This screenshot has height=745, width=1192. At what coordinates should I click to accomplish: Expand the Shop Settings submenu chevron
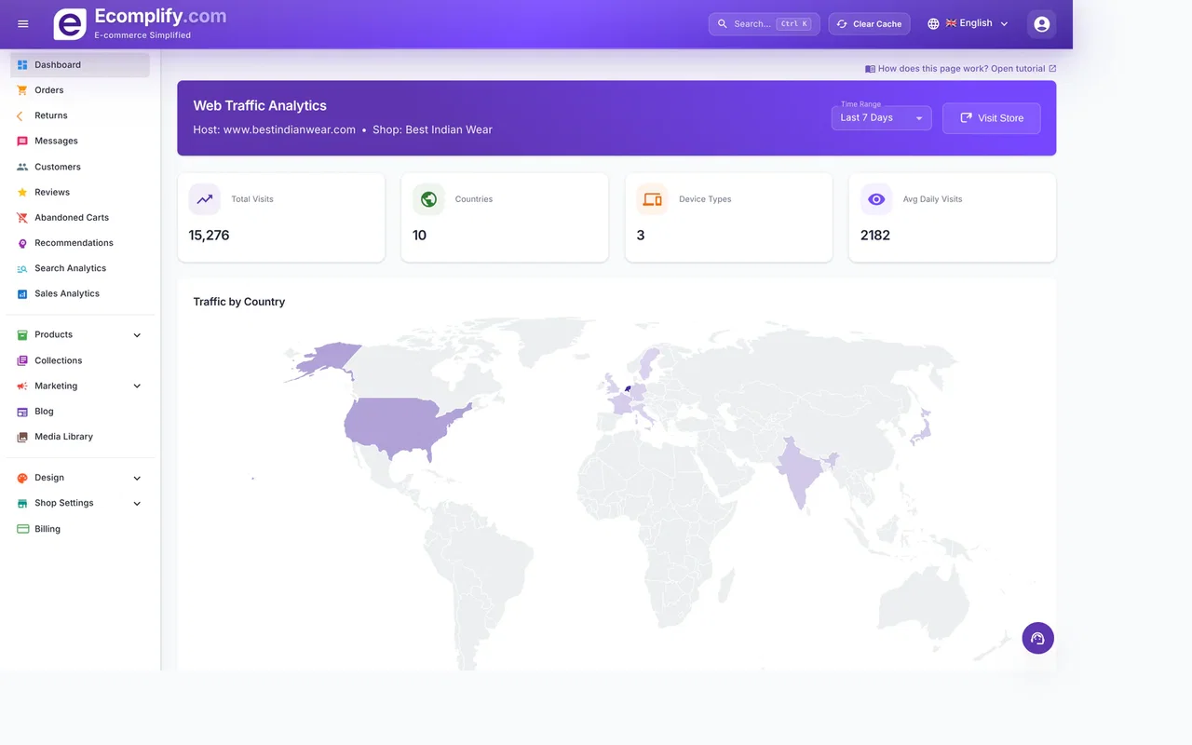tap(137, 504)
